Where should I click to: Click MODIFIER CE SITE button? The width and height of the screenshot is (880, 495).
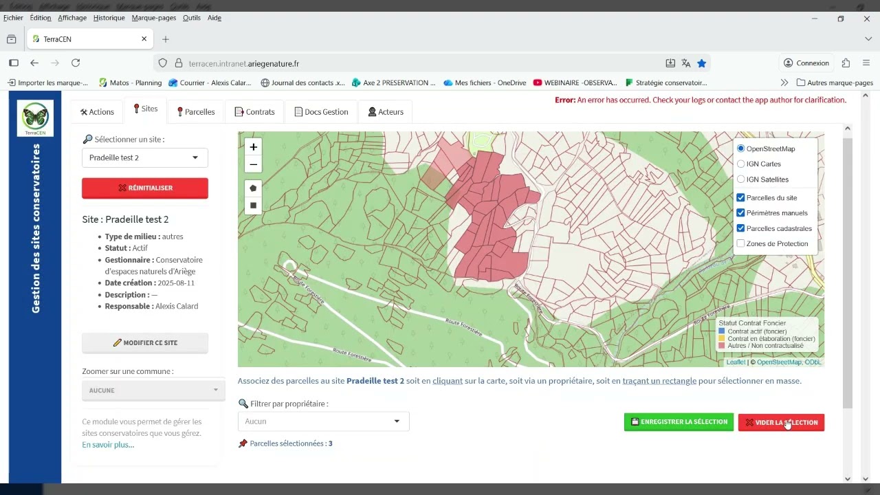[x=144, y=342]
